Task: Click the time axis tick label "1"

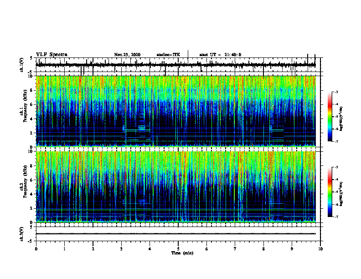Action: coord(64,249)
